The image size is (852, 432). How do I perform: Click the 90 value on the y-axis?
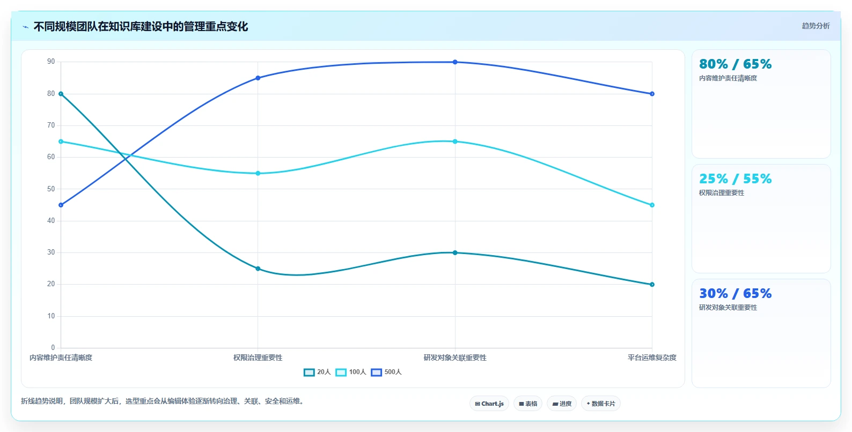51,62
